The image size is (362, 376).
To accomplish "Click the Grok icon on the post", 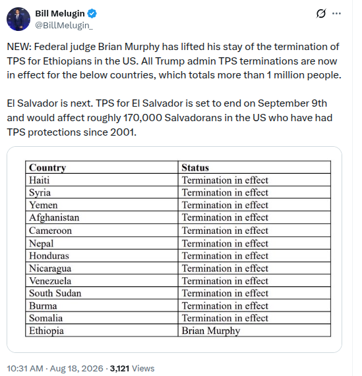I will pos(321,13).
